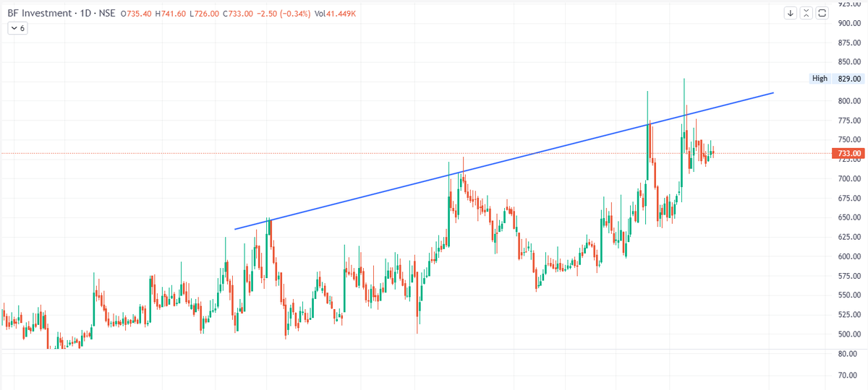The image size is (868, 390).
Task: Click the 70.00 lower pane scale label
Action: pos(847,376)
